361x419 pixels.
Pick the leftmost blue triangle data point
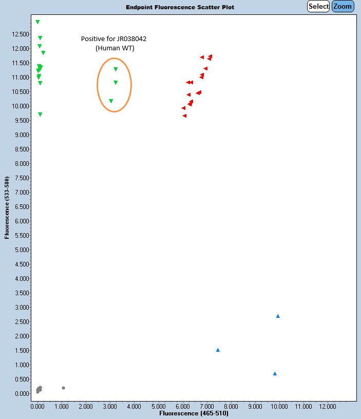coord(218,350)
